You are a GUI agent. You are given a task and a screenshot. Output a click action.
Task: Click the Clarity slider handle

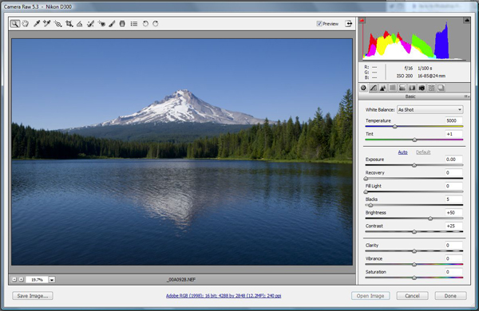coord(414,251)
